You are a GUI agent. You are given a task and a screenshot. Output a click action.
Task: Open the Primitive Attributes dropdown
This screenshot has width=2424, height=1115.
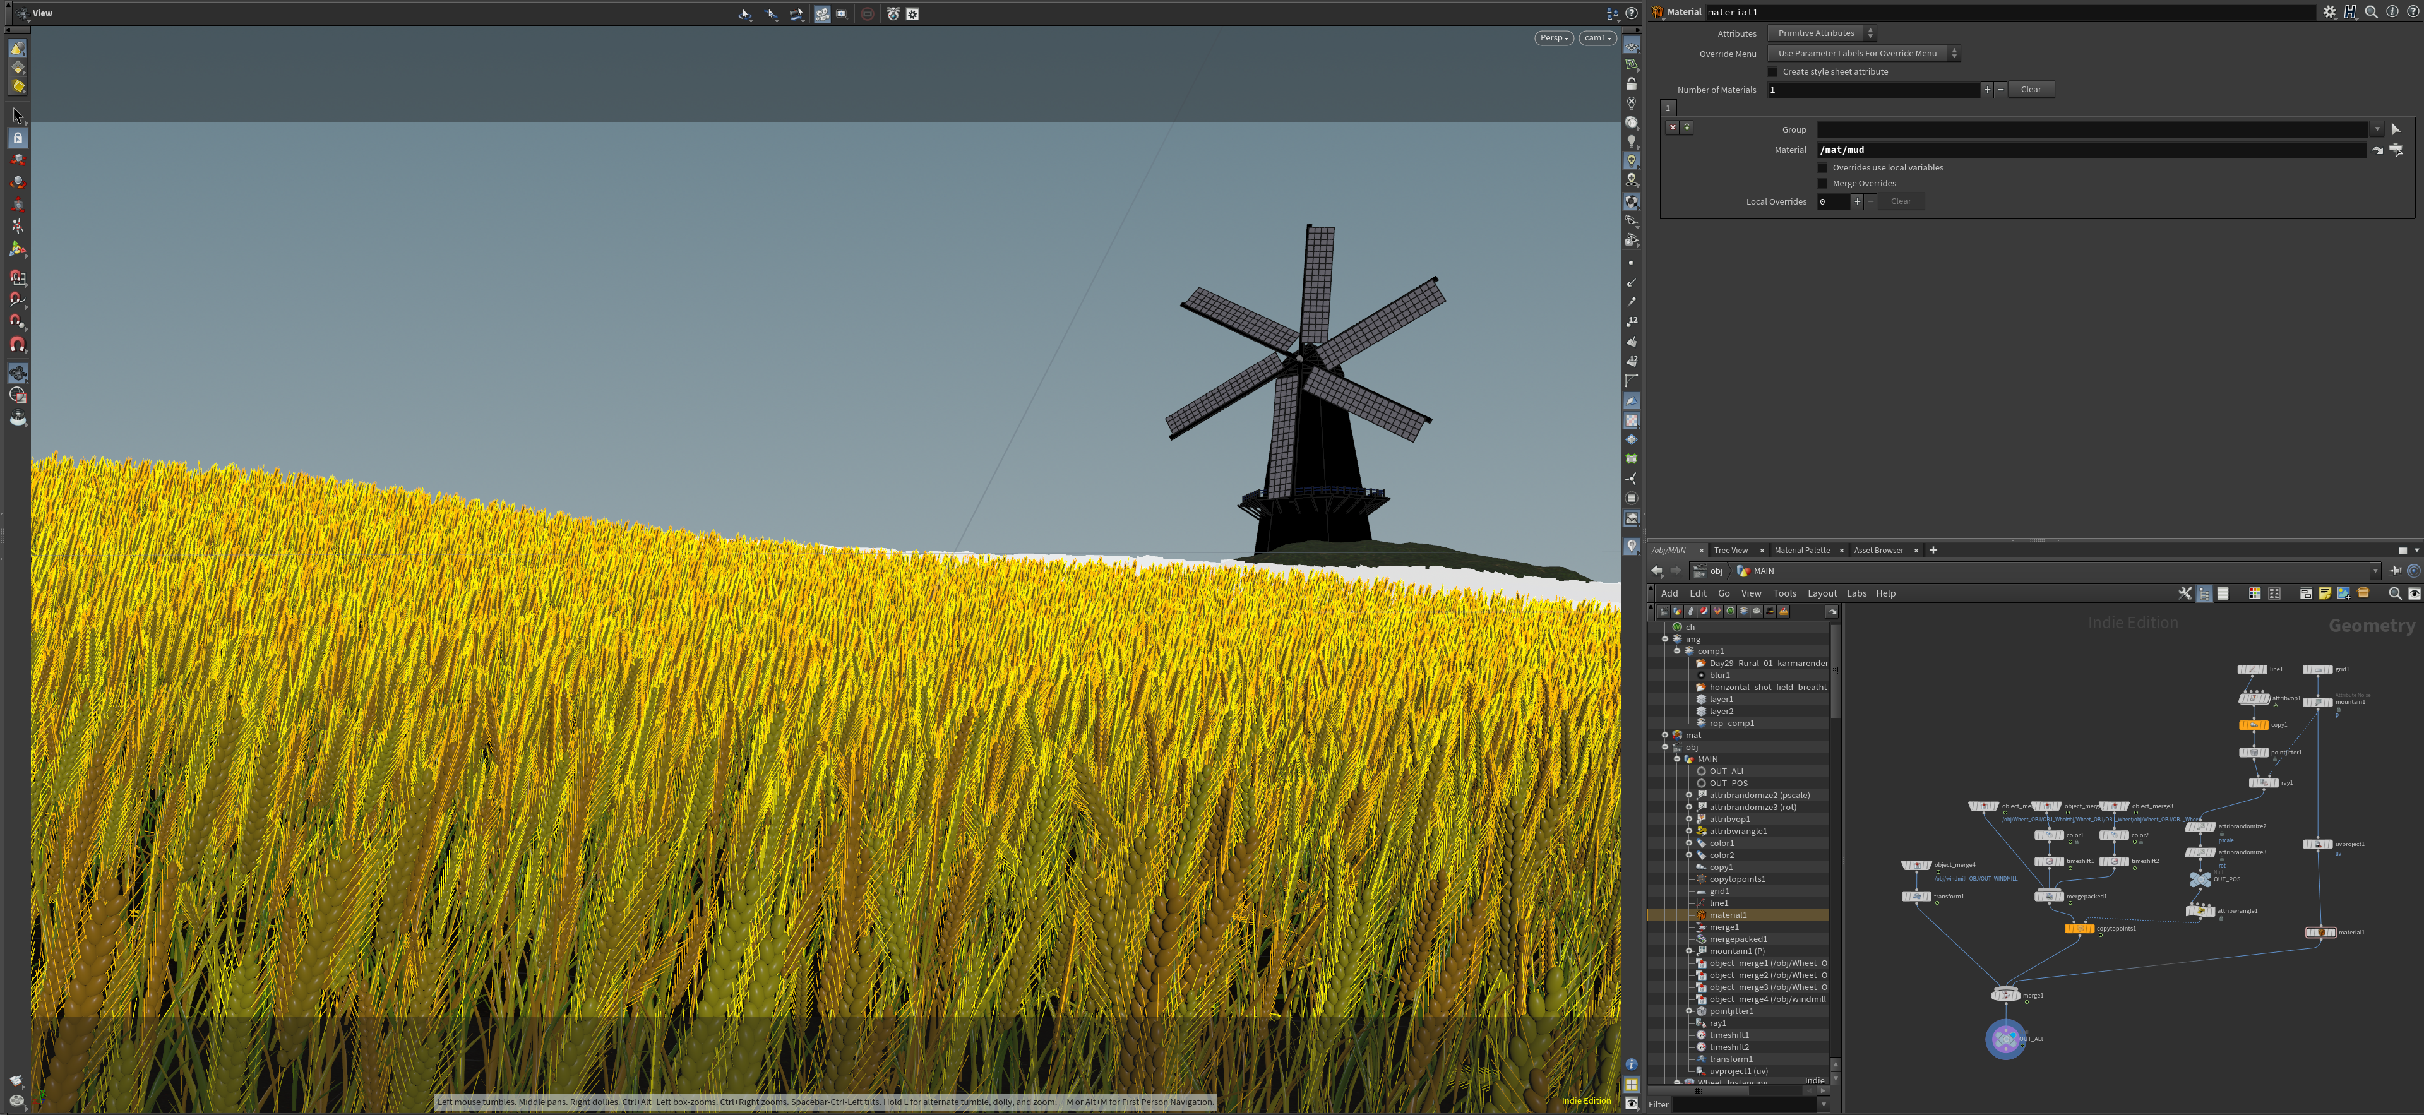1822,33
